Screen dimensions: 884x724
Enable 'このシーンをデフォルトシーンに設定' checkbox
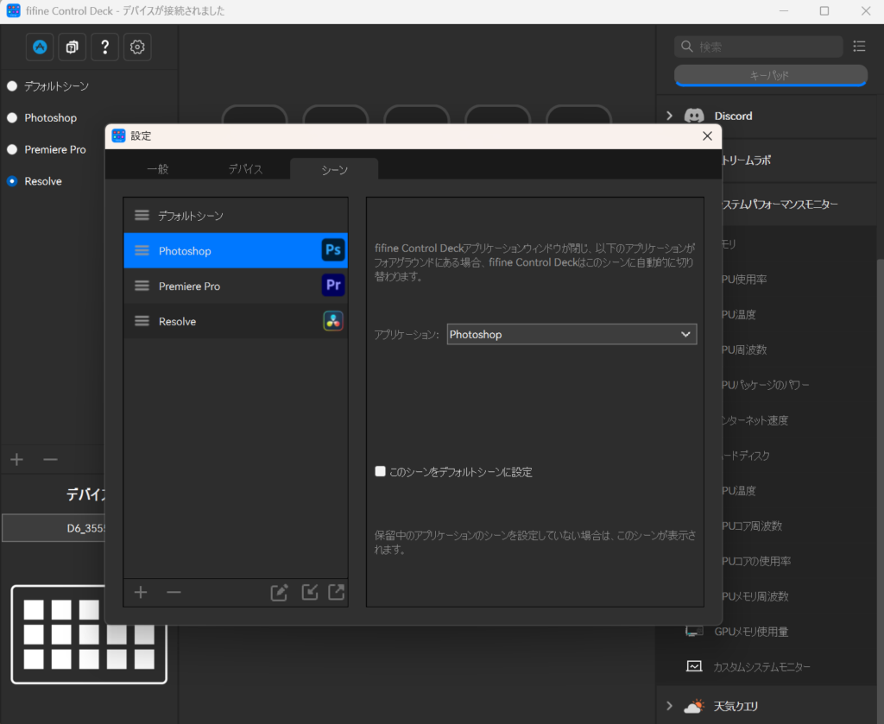380,472
